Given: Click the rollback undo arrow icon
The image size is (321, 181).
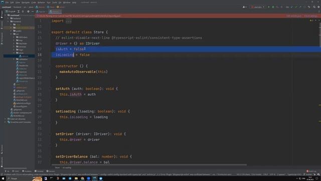Looking at the screenshot, I should coord(309,7).
